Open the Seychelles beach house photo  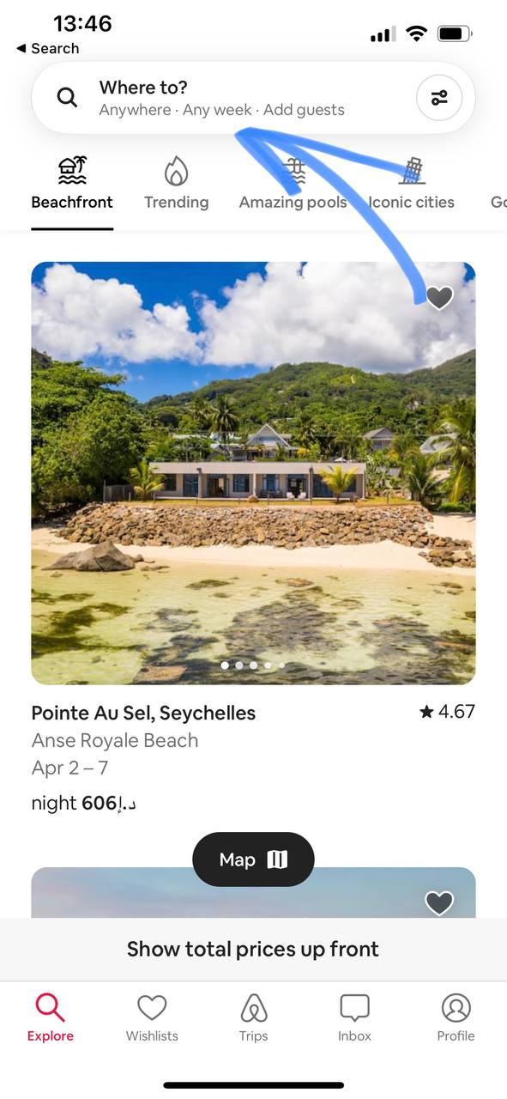(253, 473)
